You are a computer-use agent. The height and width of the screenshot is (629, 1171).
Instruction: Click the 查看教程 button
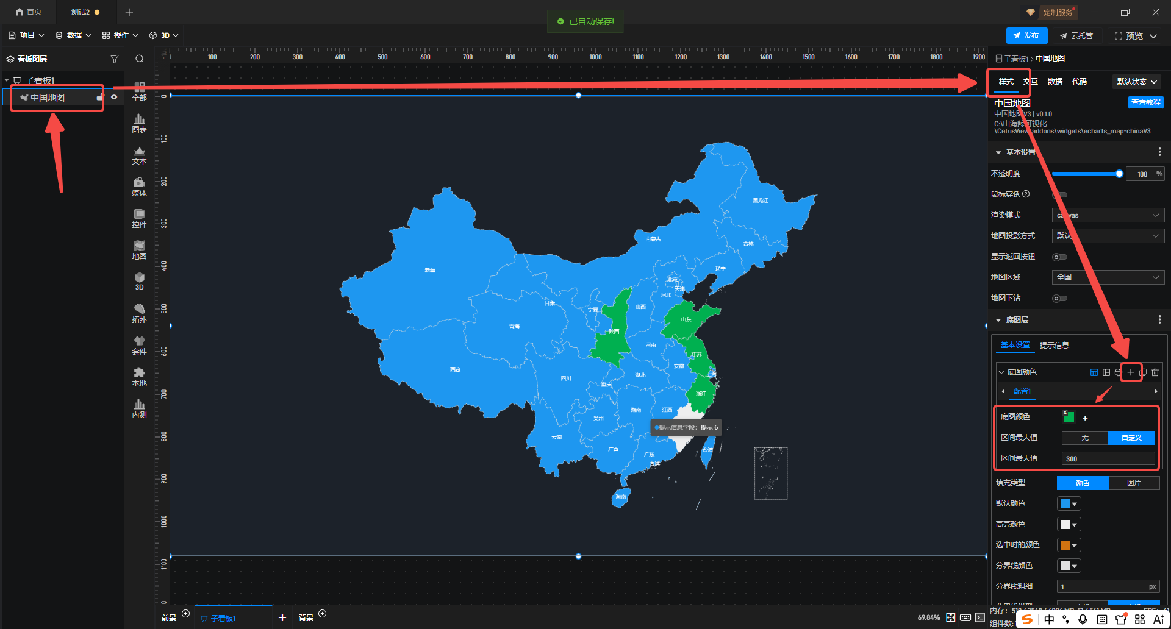tap(1145, 102)
